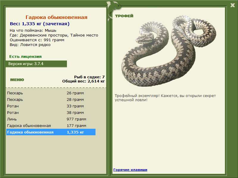Open the Горячие клавиши link

click(x=130, y=170)
